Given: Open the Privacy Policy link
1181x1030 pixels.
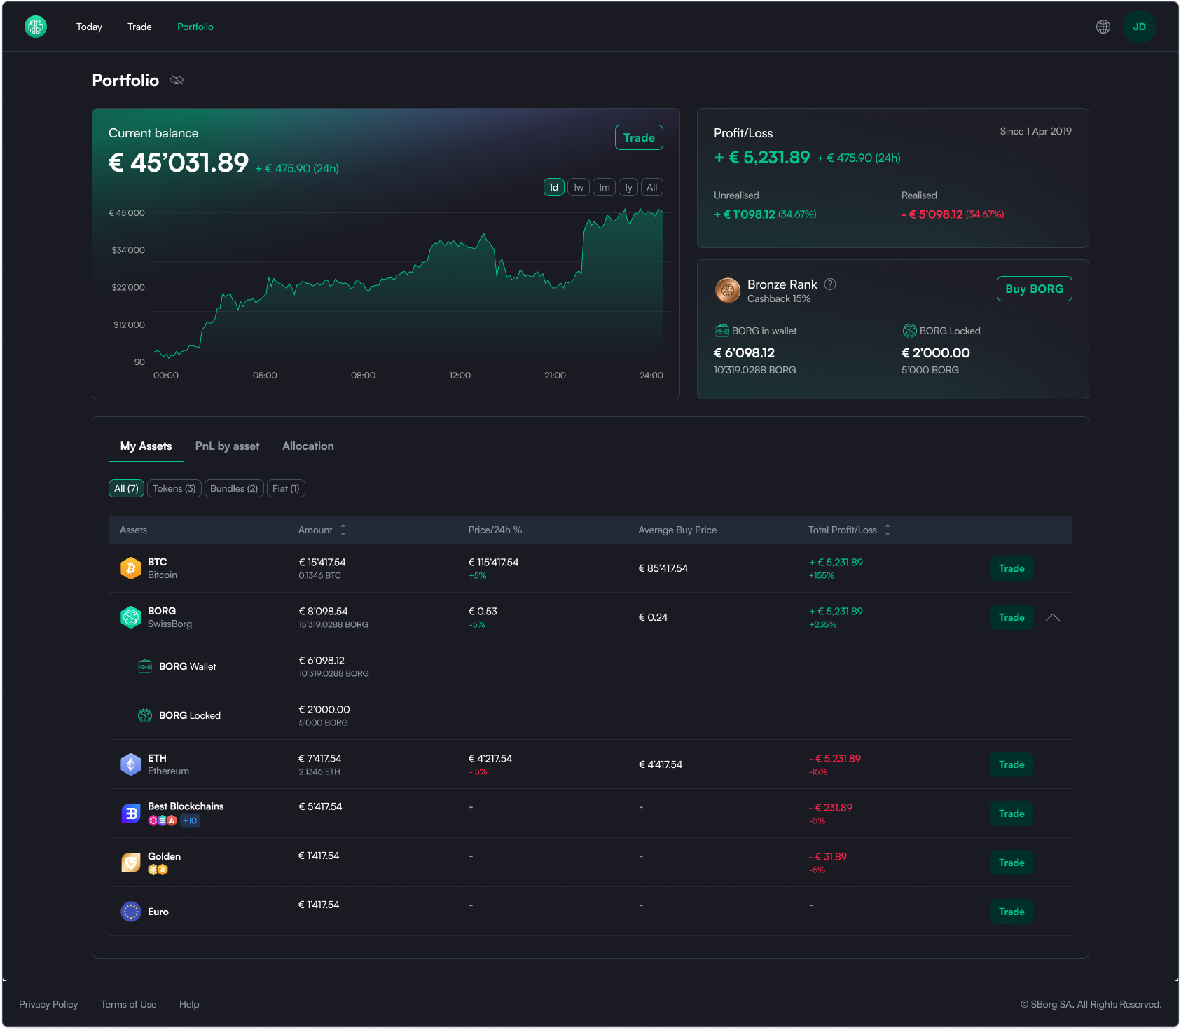Looking at the screenshot, I should pyautogui.click(x=48, y=1004).
